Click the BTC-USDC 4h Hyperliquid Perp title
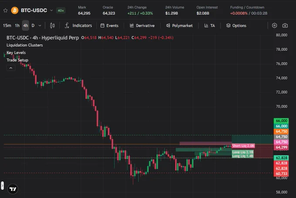Screen dimensions: 296x198 coord(43,38)
